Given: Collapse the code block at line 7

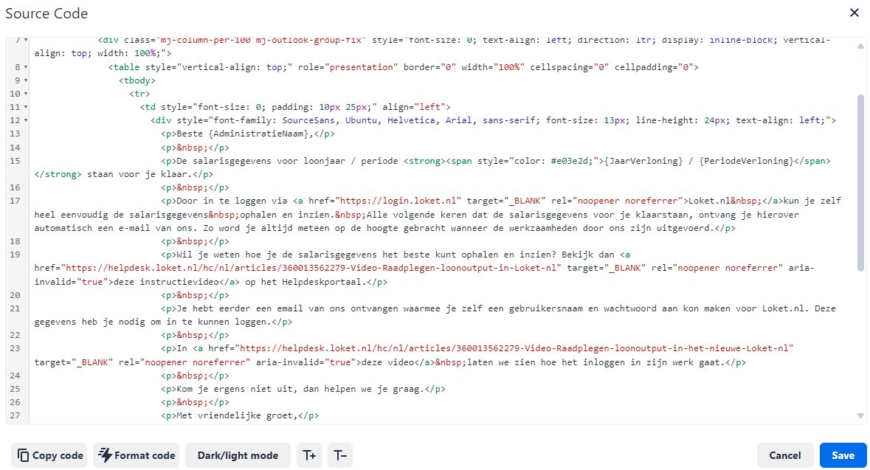Looking at the screenshot, I should (x=26, y=40).
